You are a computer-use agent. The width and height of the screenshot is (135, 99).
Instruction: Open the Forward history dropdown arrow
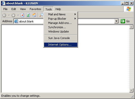pos(18,15)
